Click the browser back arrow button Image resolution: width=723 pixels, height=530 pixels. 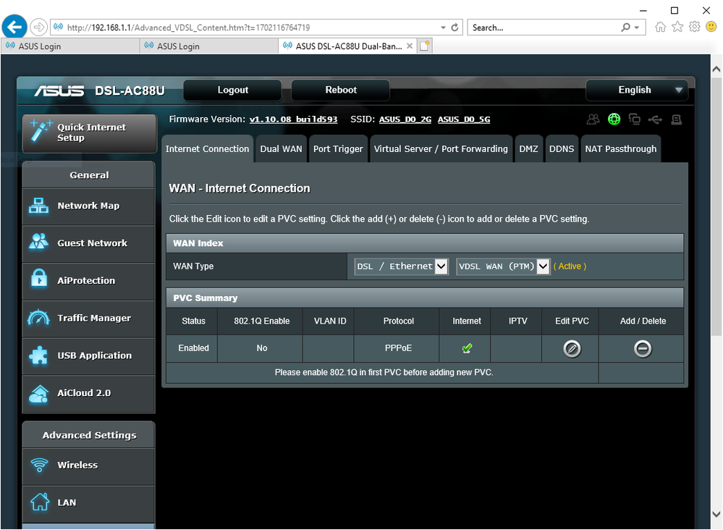(15, 28)
